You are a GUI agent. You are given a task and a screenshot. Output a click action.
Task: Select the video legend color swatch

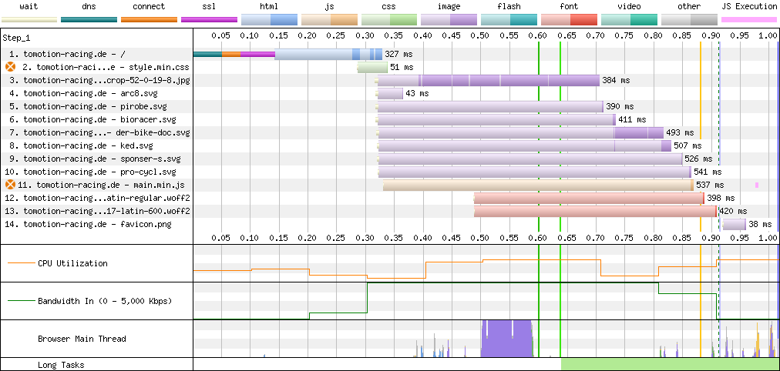tap(629, 20)
